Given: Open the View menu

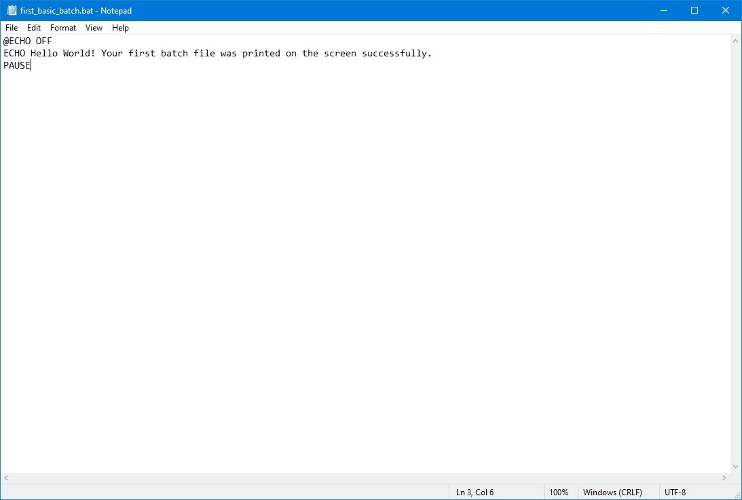Looking at the screenshot, I should click(94, 28).
